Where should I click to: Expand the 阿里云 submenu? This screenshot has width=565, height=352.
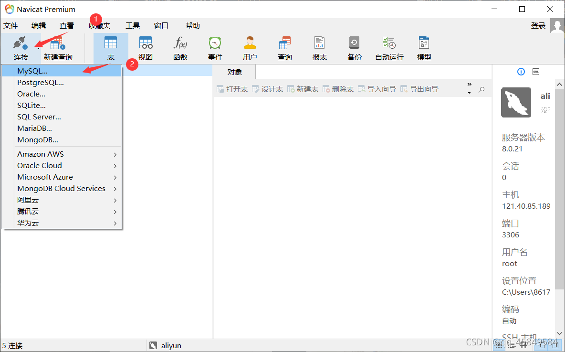coord(62,200)
